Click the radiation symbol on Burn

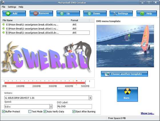pyautogui.click(x=127, y=91)
